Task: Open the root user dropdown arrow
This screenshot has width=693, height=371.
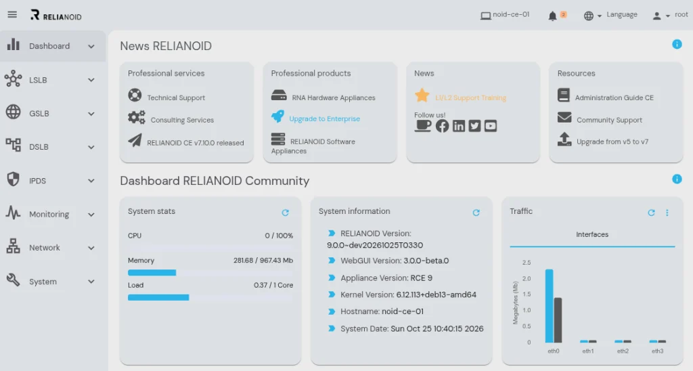Action: pos(668,16)
